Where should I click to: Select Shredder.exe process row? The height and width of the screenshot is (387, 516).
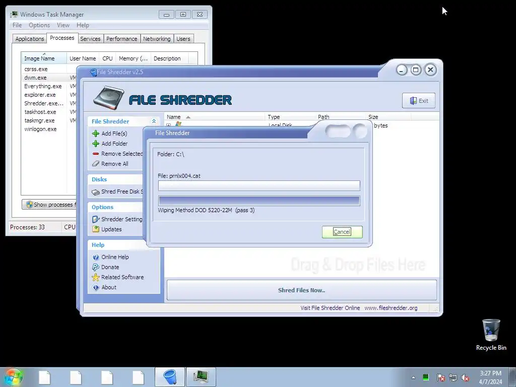coord(49,103)
